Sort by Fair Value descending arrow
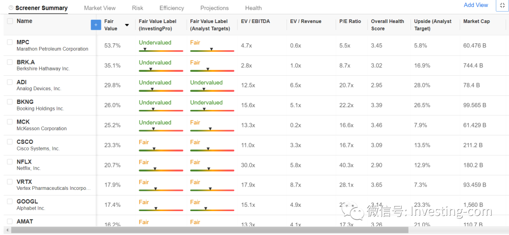The height and width of the screenshot is (235, 509). 127,25
